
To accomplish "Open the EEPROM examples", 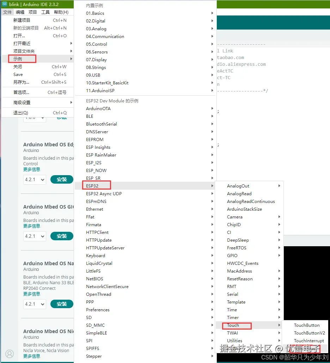I will point(145,139).
